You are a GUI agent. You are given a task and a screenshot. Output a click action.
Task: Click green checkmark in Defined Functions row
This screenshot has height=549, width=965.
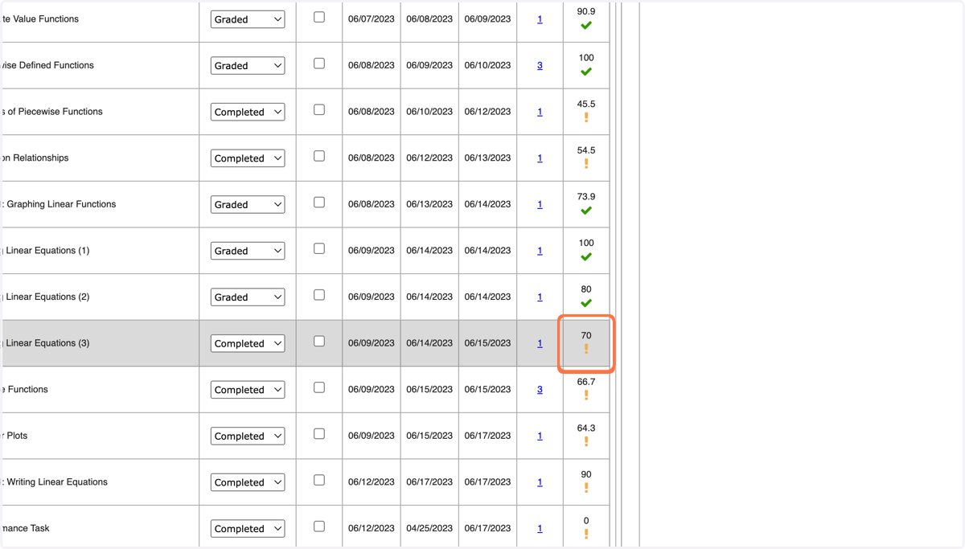(586, 72)
